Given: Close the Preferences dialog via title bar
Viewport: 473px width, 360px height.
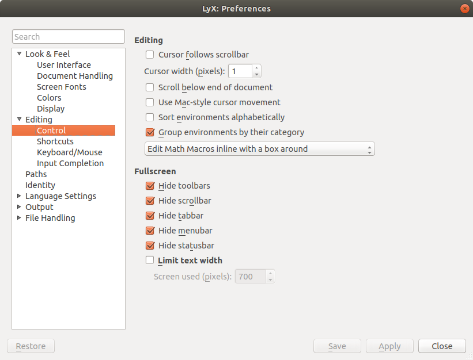Looking at the screenshot, I should coord(464,9).
